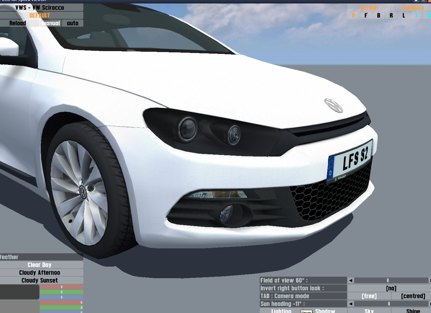Click the lighter grey colour swatch below

tap(19, 306)
